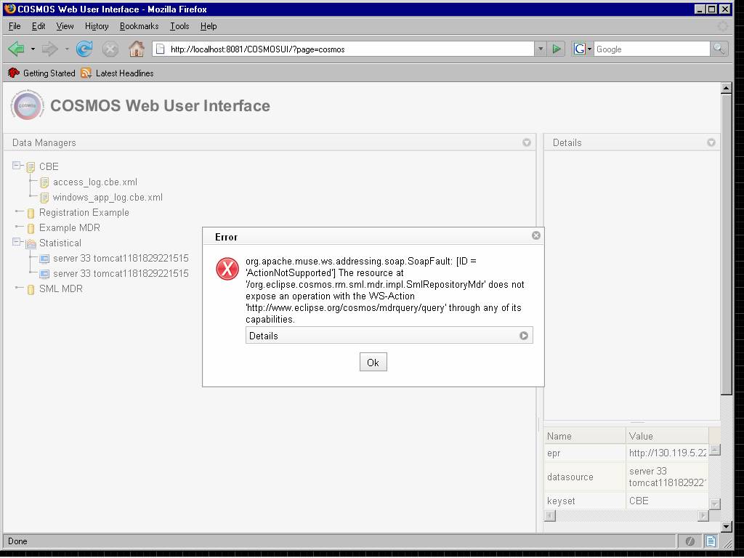Click the Statistical chart icon
The width and height of the screenshot is (744, 558).
[31, 243]
